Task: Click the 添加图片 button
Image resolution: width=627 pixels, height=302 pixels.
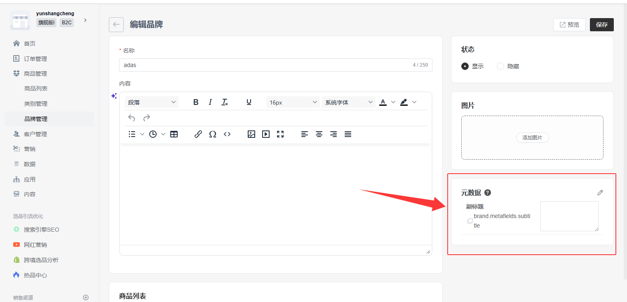Action: coord(532,138)
